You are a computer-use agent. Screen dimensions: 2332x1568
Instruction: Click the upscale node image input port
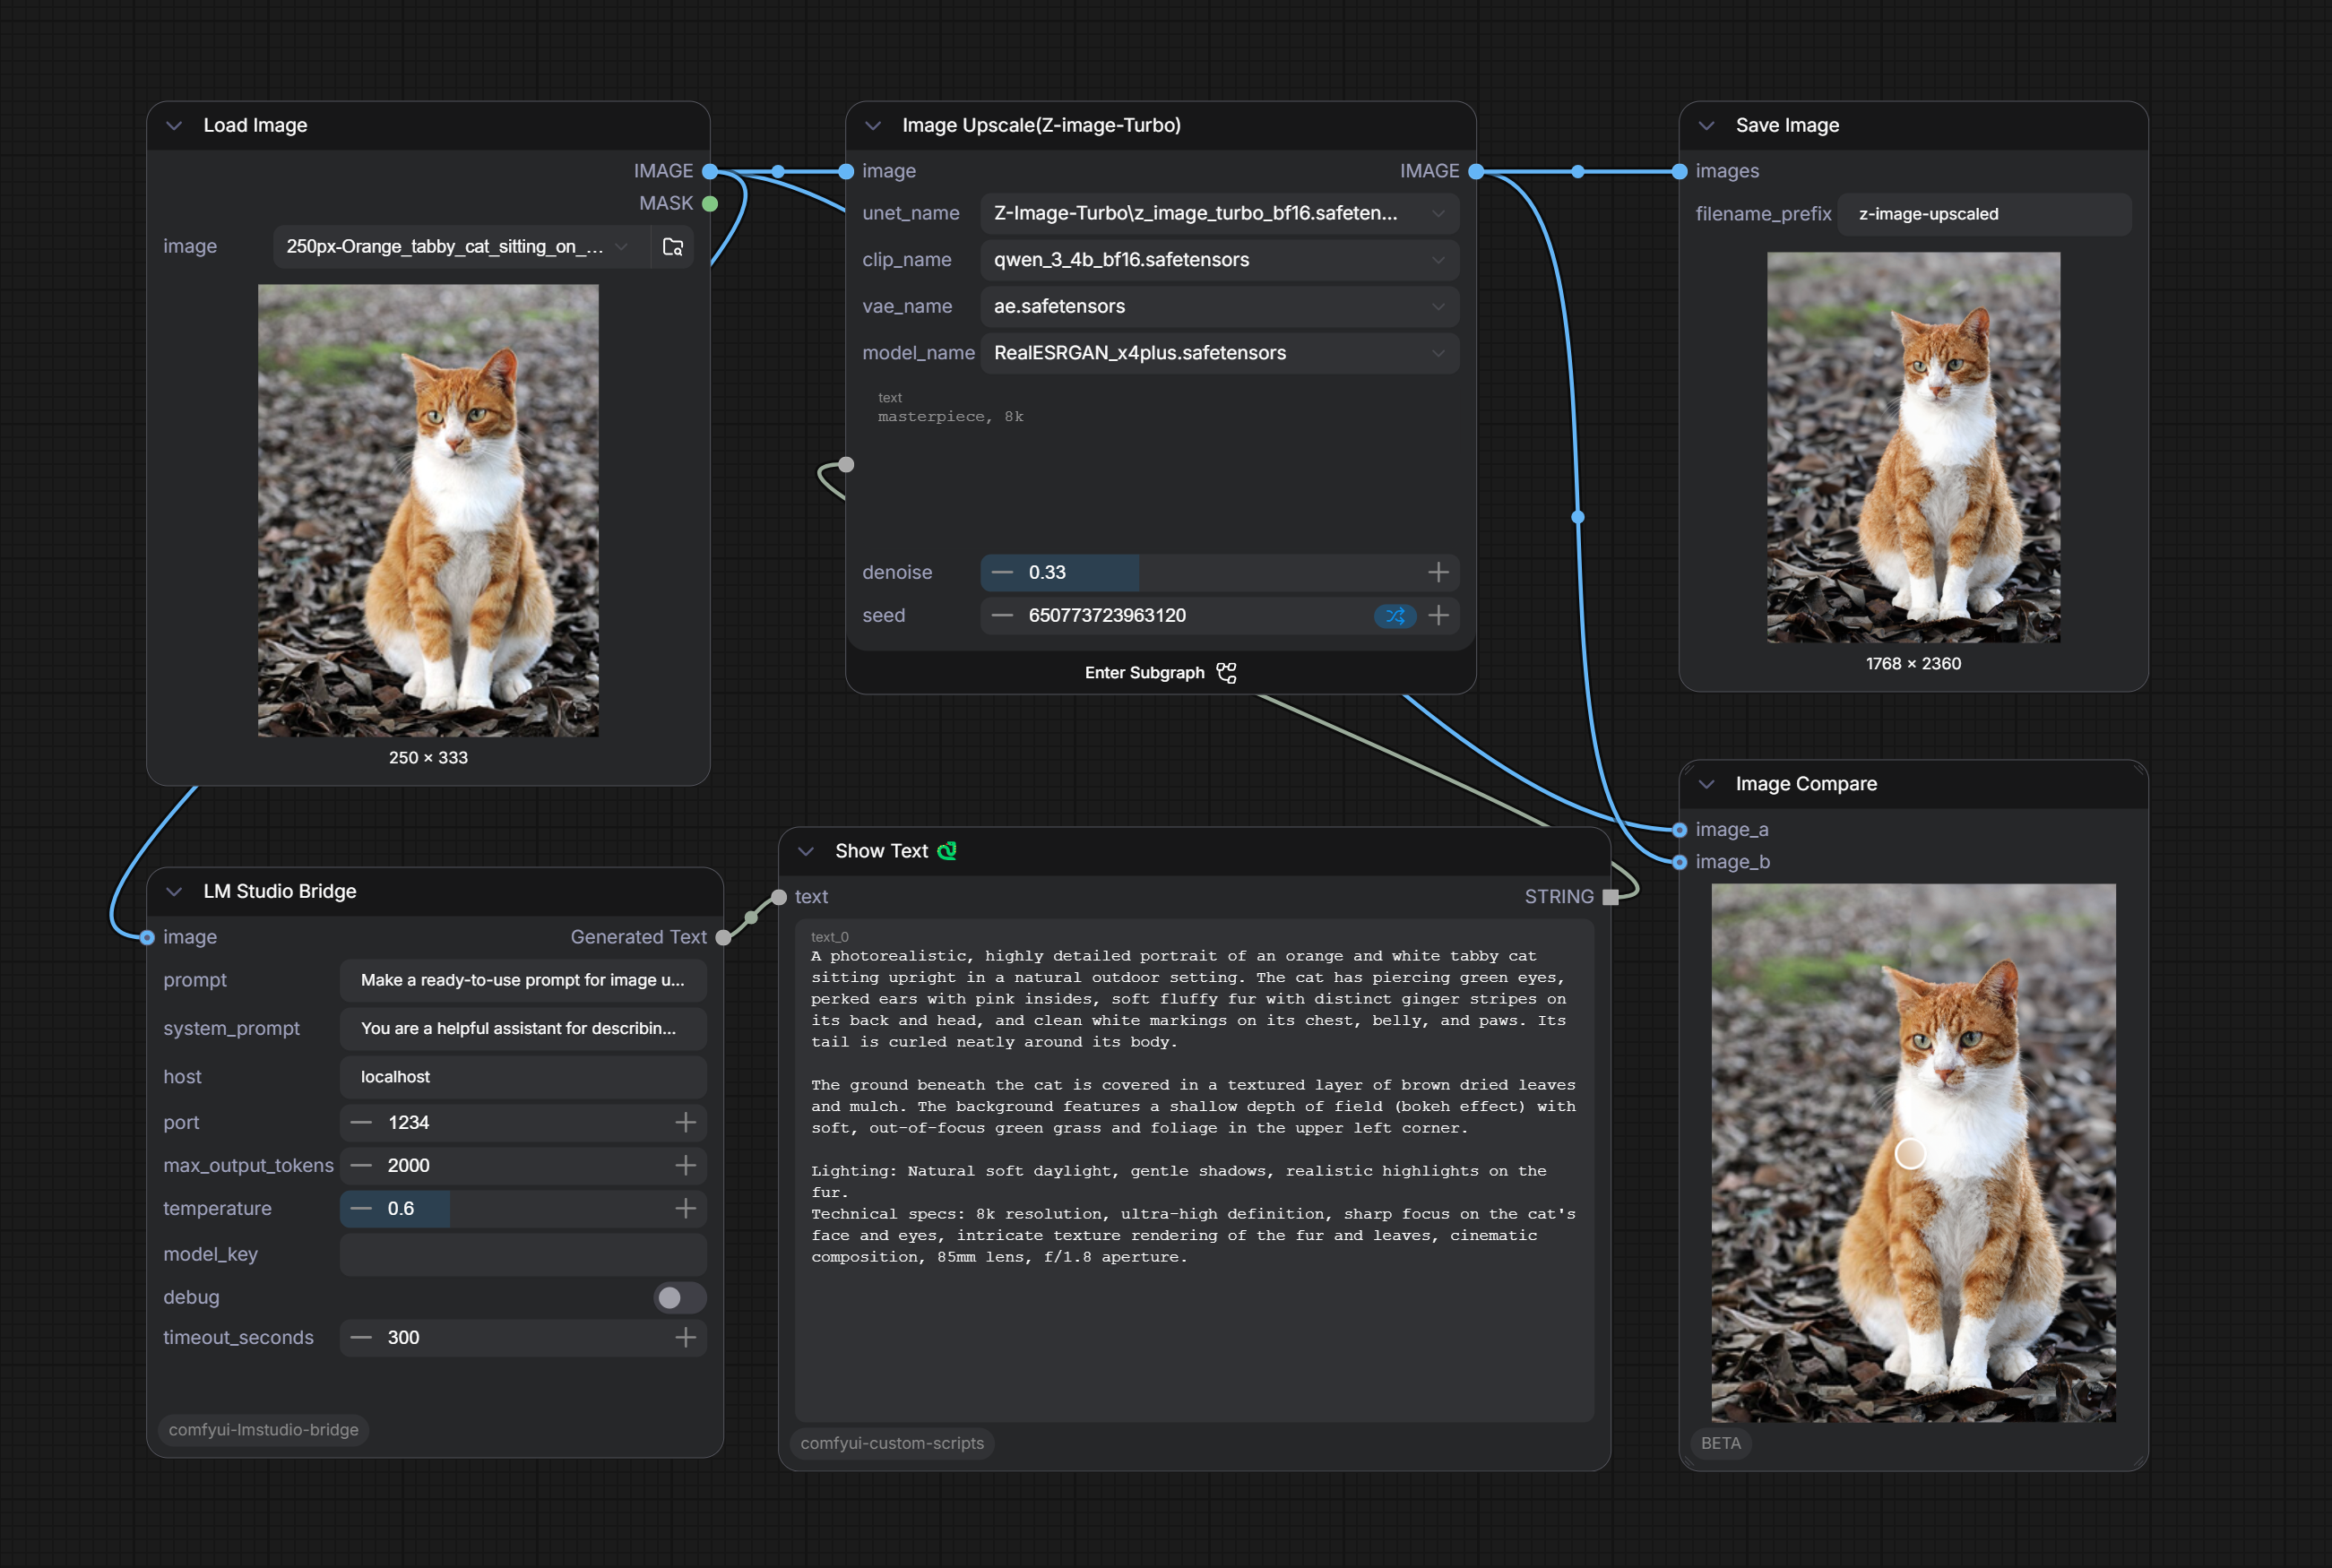846,172
